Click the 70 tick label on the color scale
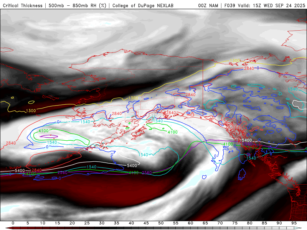The height and width of the screenshot is (230, 307). (x=220, y=223)
